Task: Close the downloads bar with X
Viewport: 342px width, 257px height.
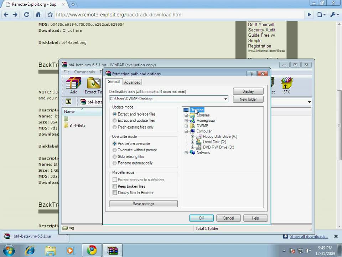Action: [x=336, y=236]
